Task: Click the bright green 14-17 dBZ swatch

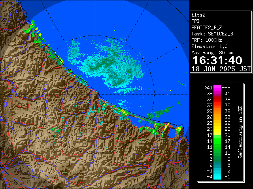Action: 217,141
